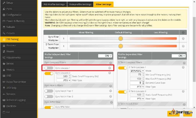Open help icon in slider header row
Viewport: 196px width, 118px height.
pyautogui.click(x=183, y=33)
